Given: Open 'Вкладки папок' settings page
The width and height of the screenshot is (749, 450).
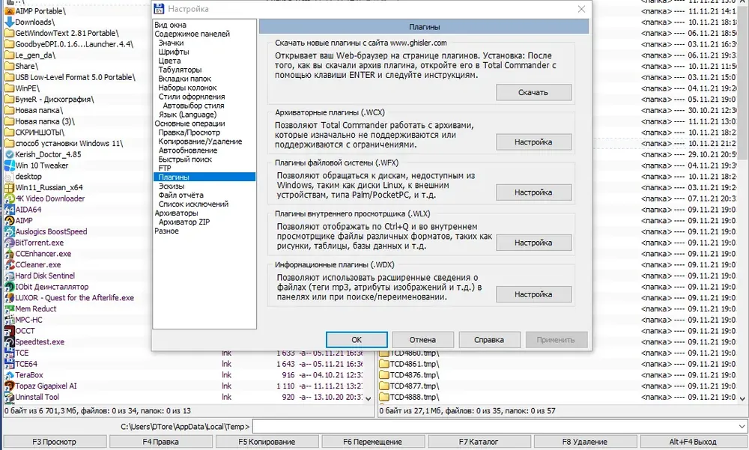Looking at the screenshot, I should 185,79.
